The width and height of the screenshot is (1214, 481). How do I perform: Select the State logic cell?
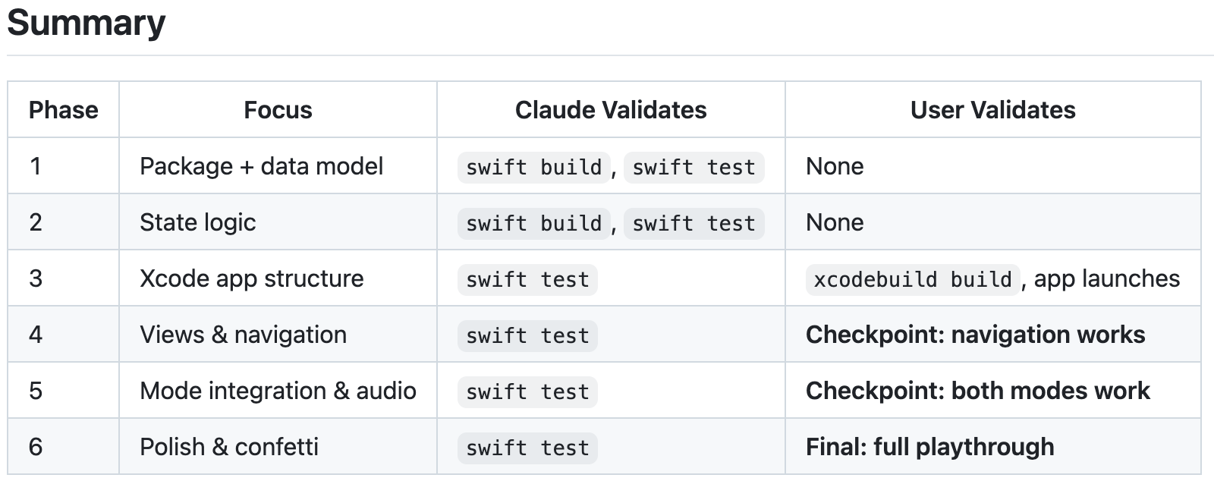click(x=197, y=222)
